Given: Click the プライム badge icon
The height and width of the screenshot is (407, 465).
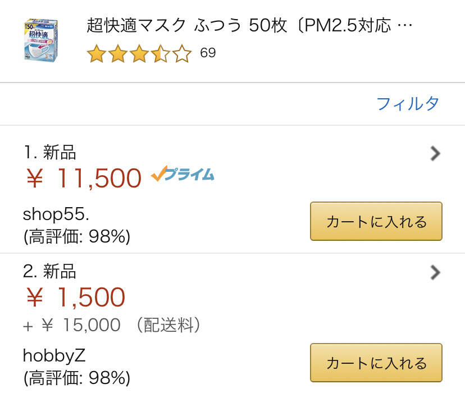Looking at the screenshot, I should (183, 175).
